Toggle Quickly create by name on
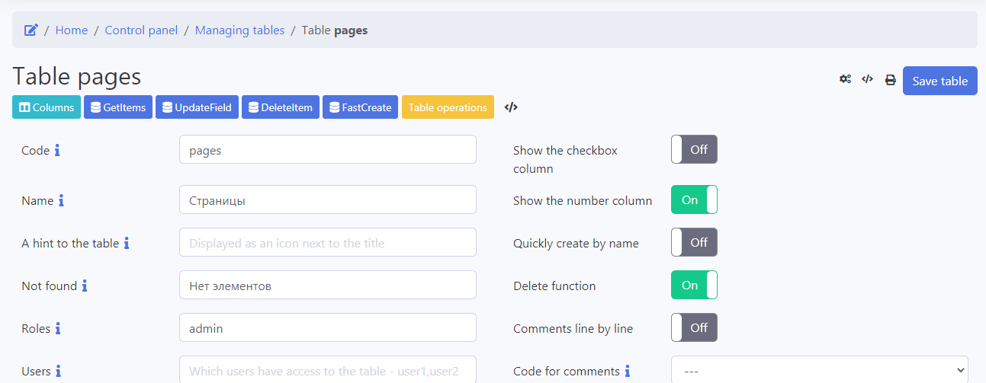The width and height of the screenshot is (986, 383). coord(694,242)
